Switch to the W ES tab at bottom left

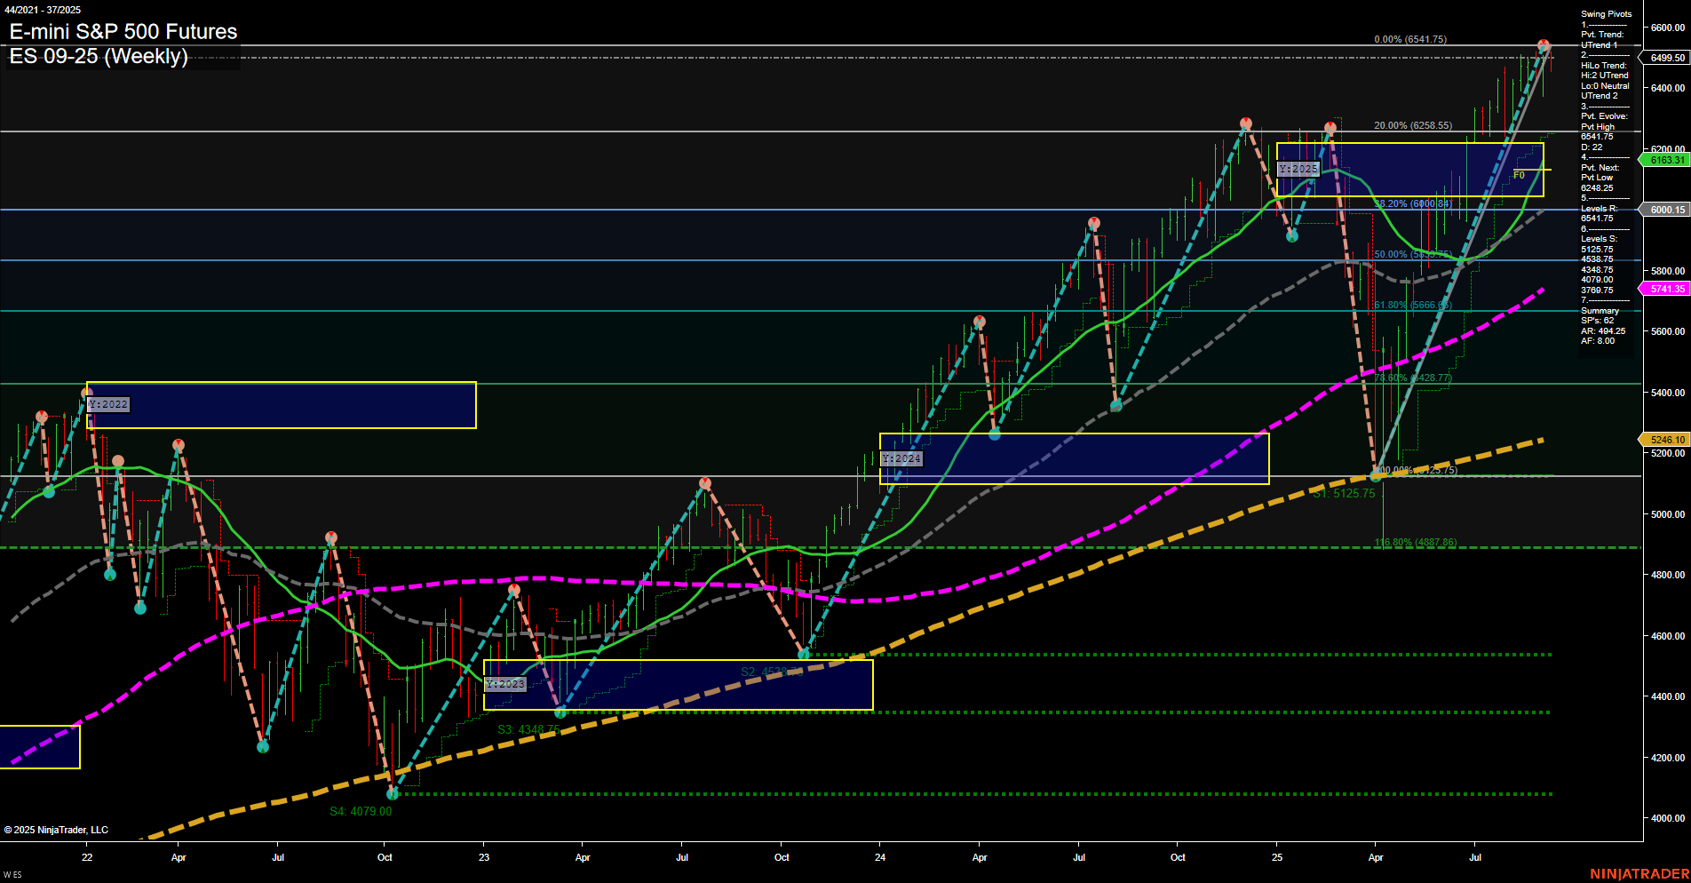(12, 875)
